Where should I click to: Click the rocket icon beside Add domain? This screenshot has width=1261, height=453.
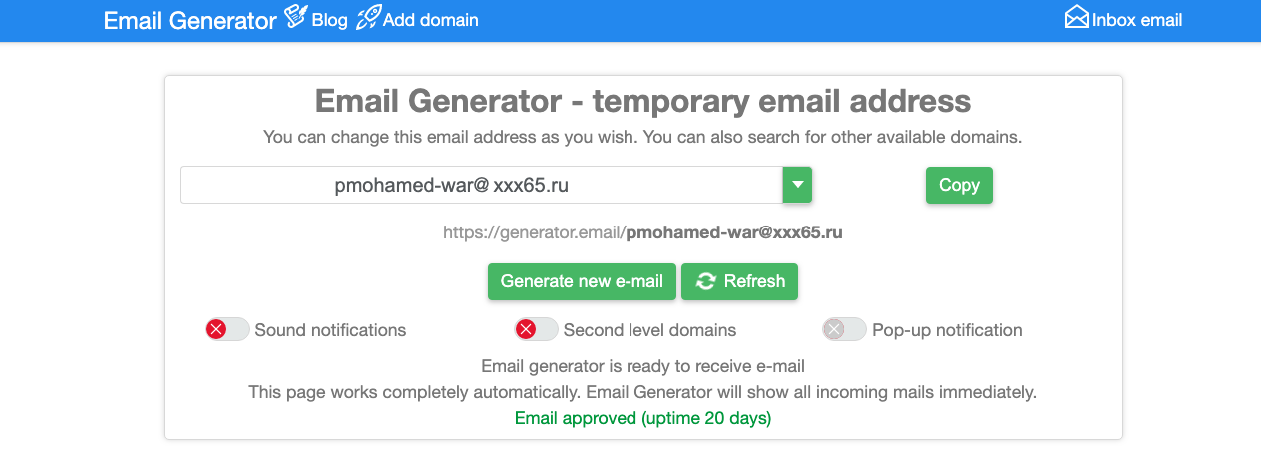(367, 17)
